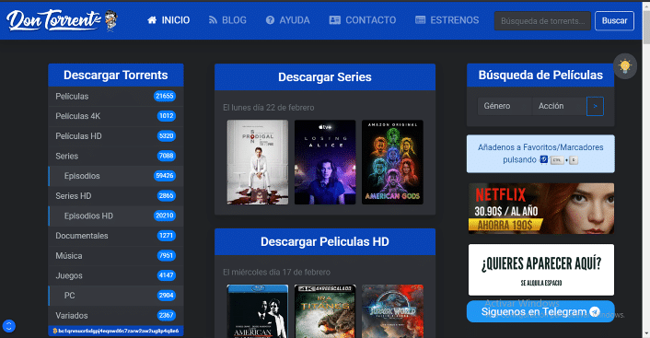Open the Series category

[x=116, y=156]
